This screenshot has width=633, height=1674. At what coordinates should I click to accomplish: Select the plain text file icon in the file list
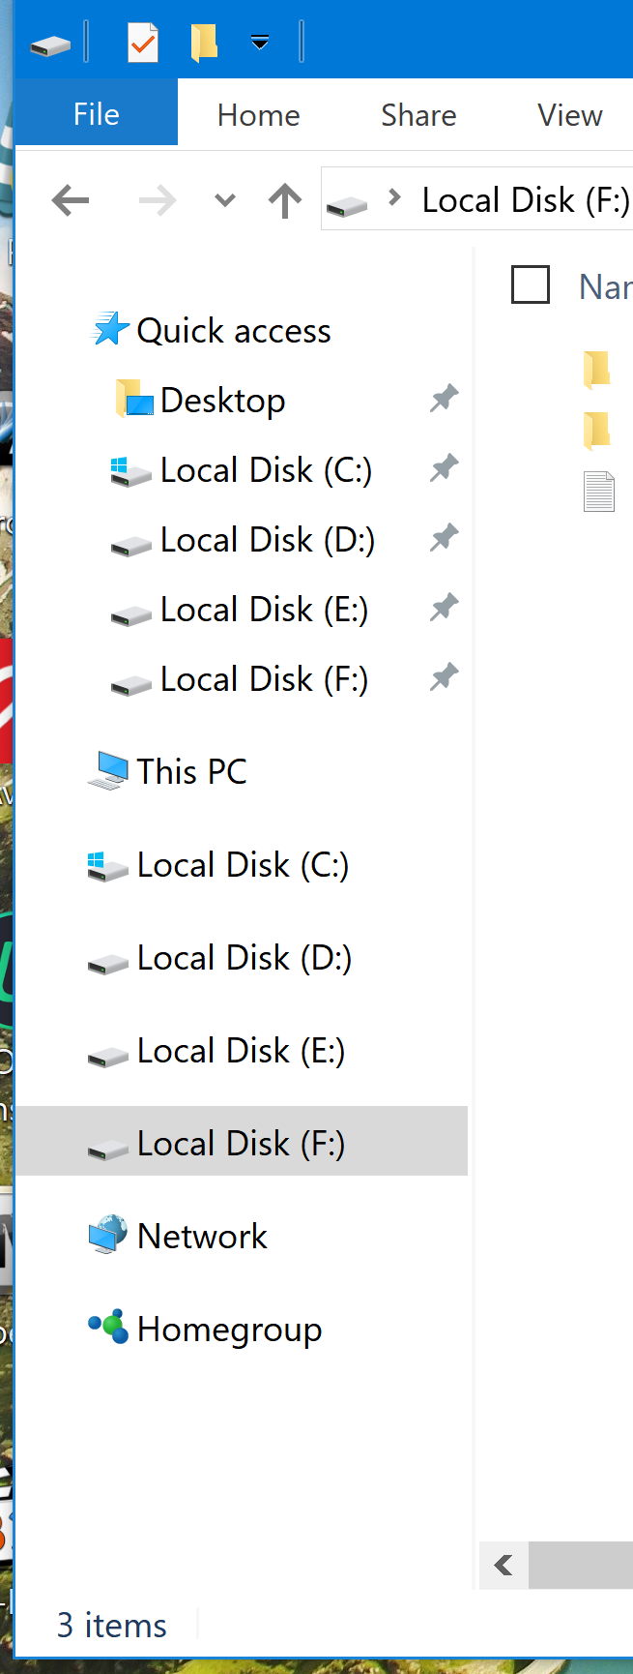pos(599,492)
